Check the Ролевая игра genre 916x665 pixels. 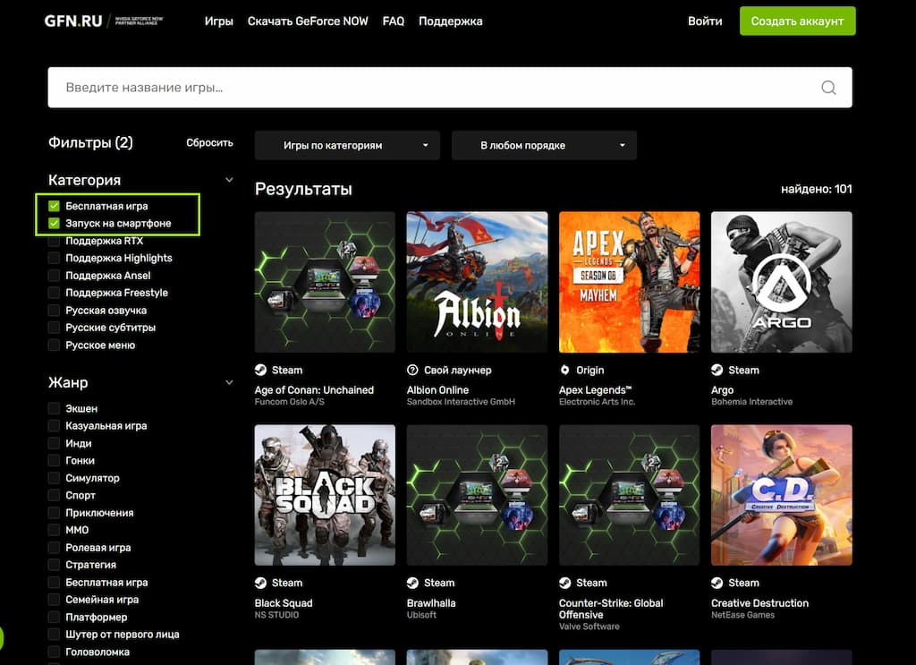54,548
